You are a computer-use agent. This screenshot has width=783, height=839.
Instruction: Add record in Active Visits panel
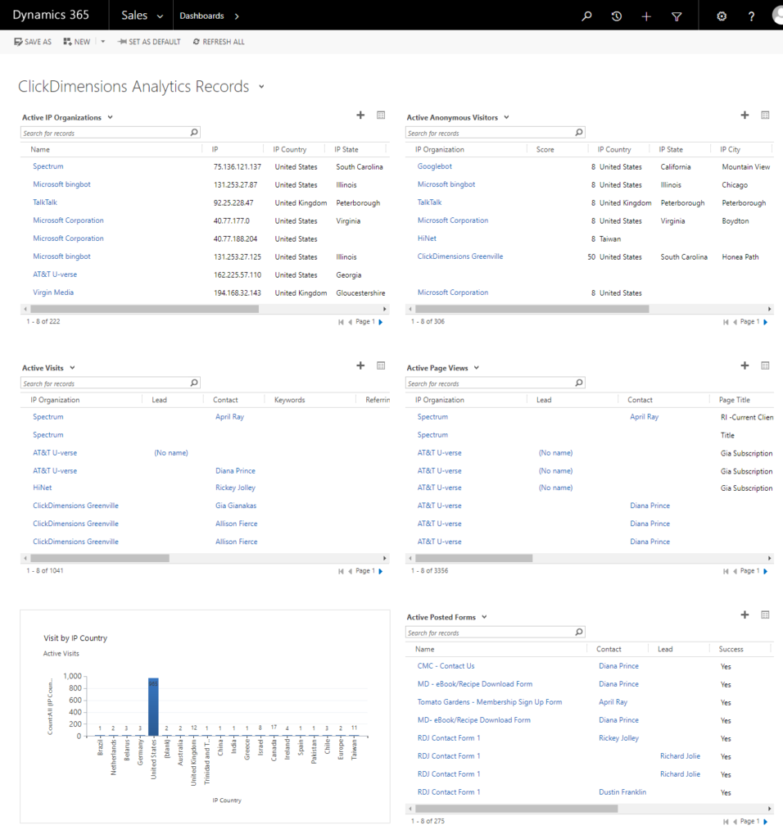coord(360,365)
